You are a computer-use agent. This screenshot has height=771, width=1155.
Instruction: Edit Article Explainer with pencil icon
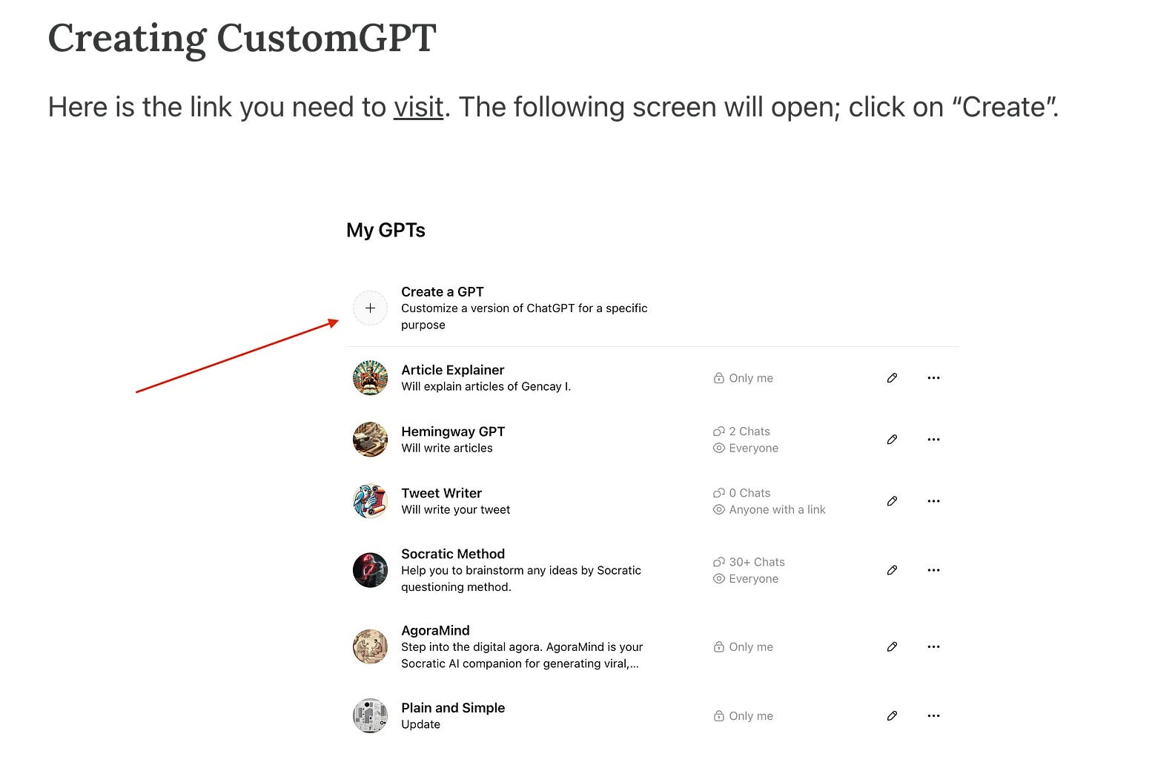click(892, 378)
